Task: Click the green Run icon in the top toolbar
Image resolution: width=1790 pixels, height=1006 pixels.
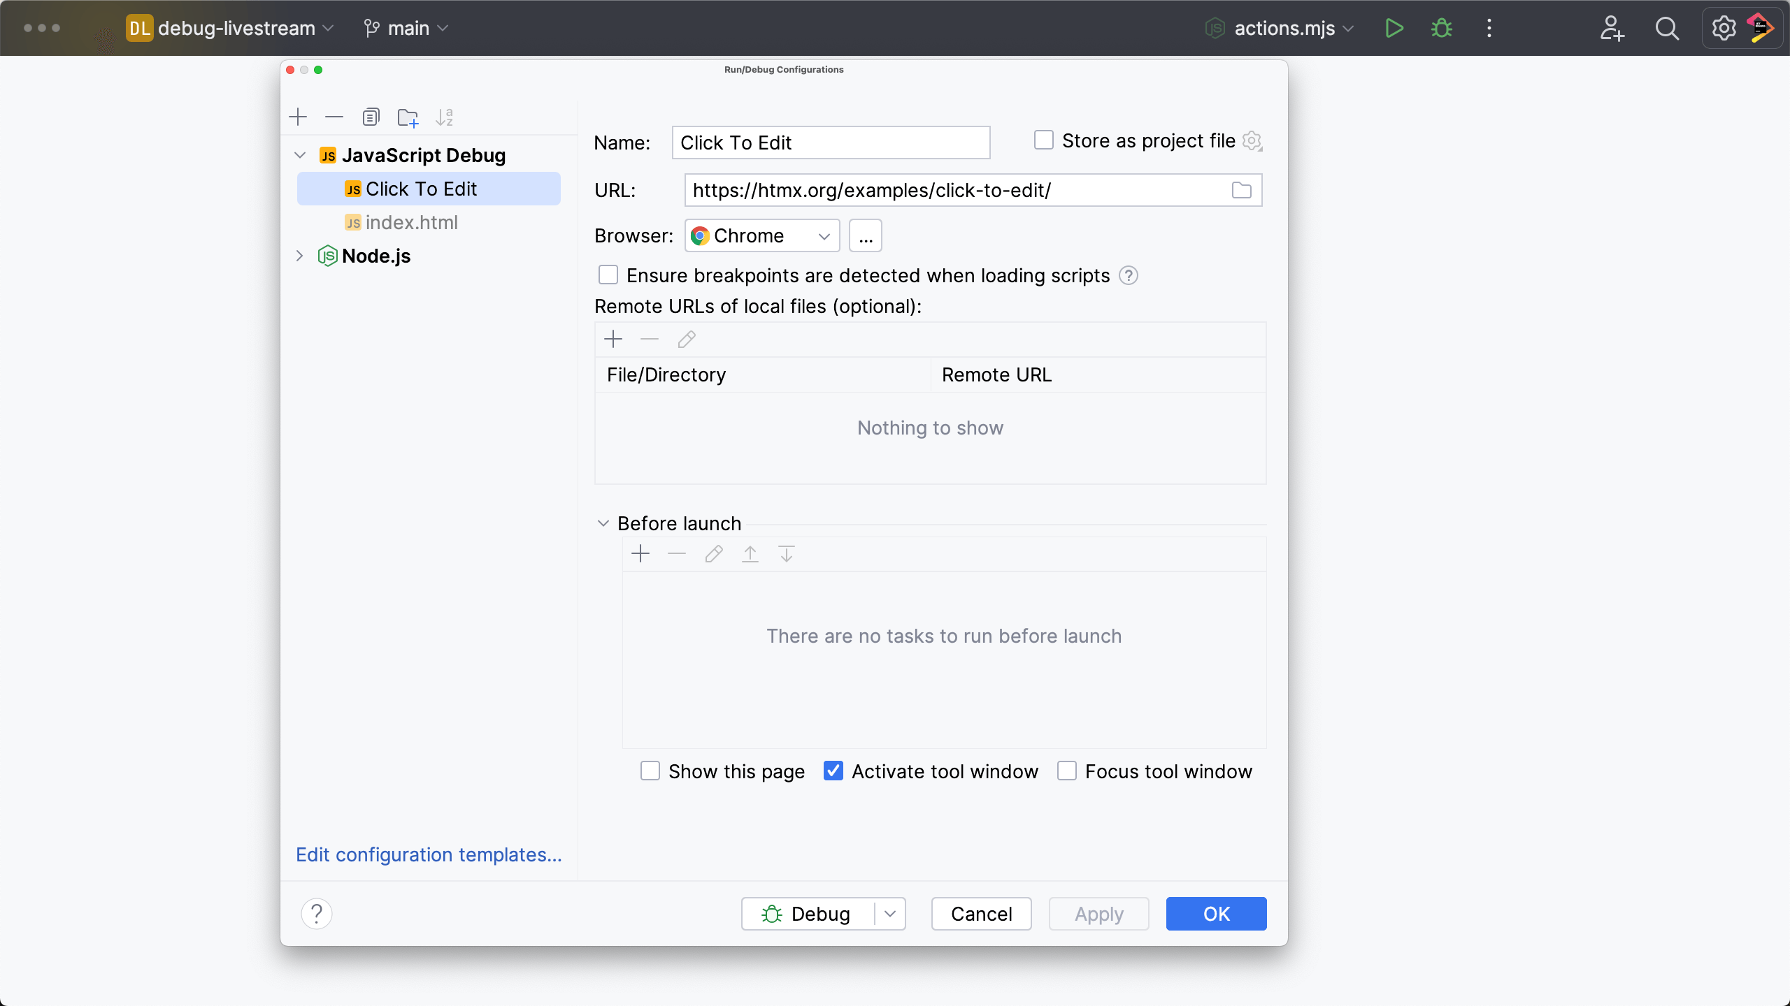Action: click(1394, 28)
